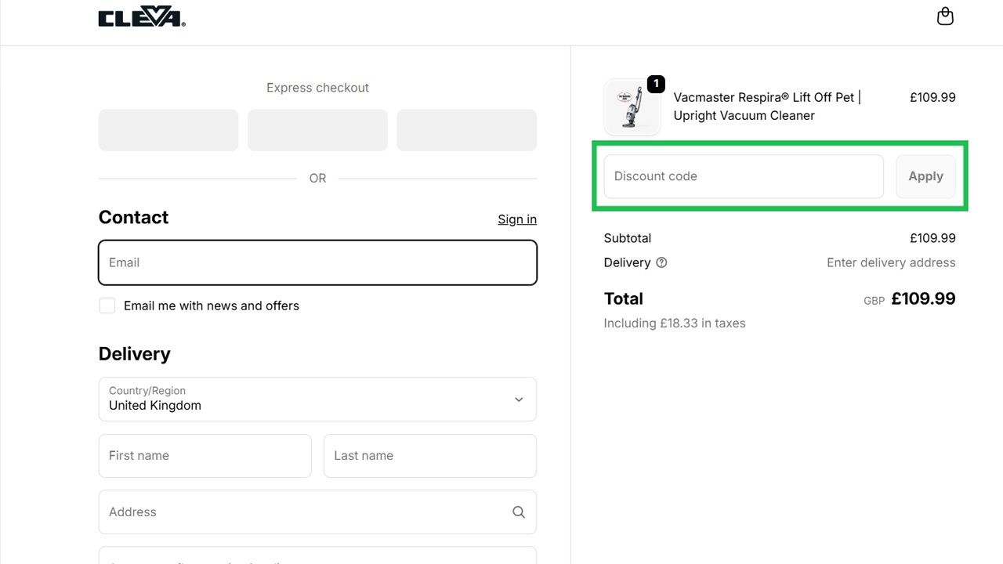Click the first express checkout button
The height and width of the screenshot is (564, 1003).
[x=168, y=130]
